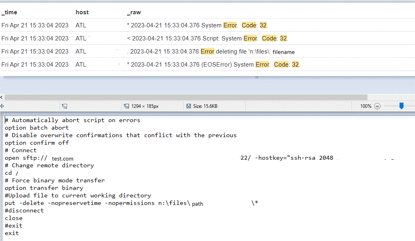Click the floppy disk icon beside Size: 15.6KB

pos(189,106)
